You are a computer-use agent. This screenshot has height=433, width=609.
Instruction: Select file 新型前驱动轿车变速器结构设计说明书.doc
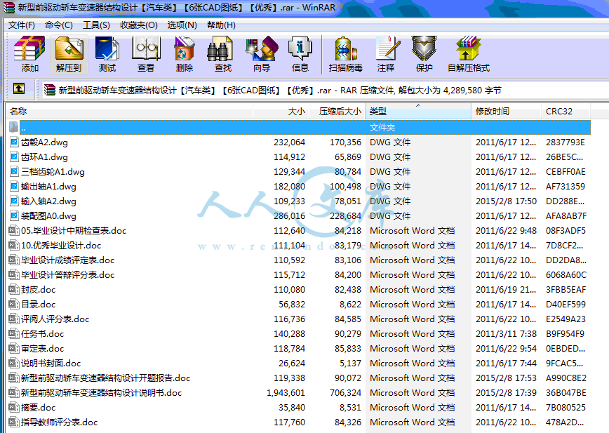click(101, 392)
